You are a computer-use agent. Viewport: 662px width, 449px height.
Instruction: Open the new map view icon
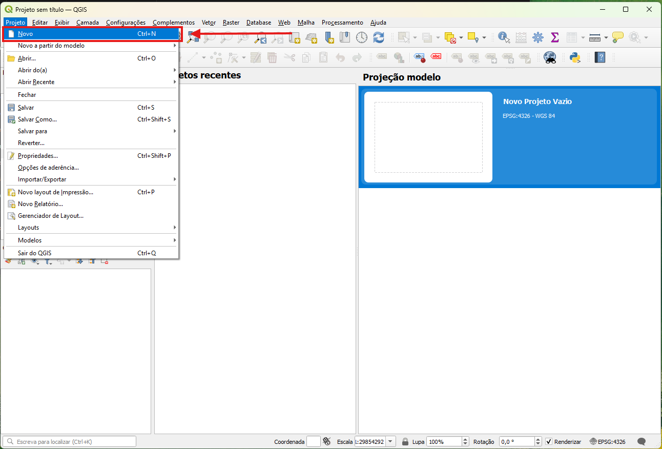pyautogui.click(x=295, y=37)
